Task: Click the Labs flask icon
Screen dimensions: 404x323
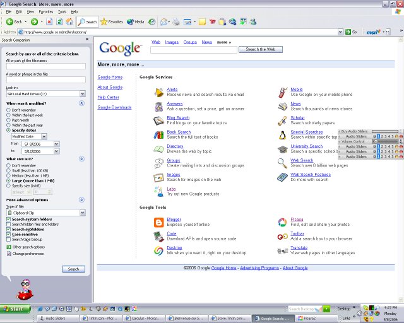Action: (x=159, y=192)
